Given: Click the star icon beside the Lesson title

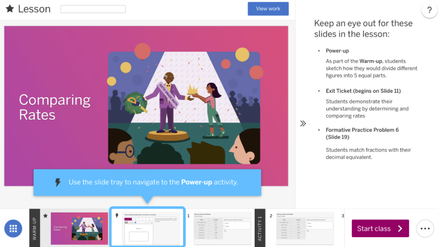Looking at the screenshot, I should (10, 9).
